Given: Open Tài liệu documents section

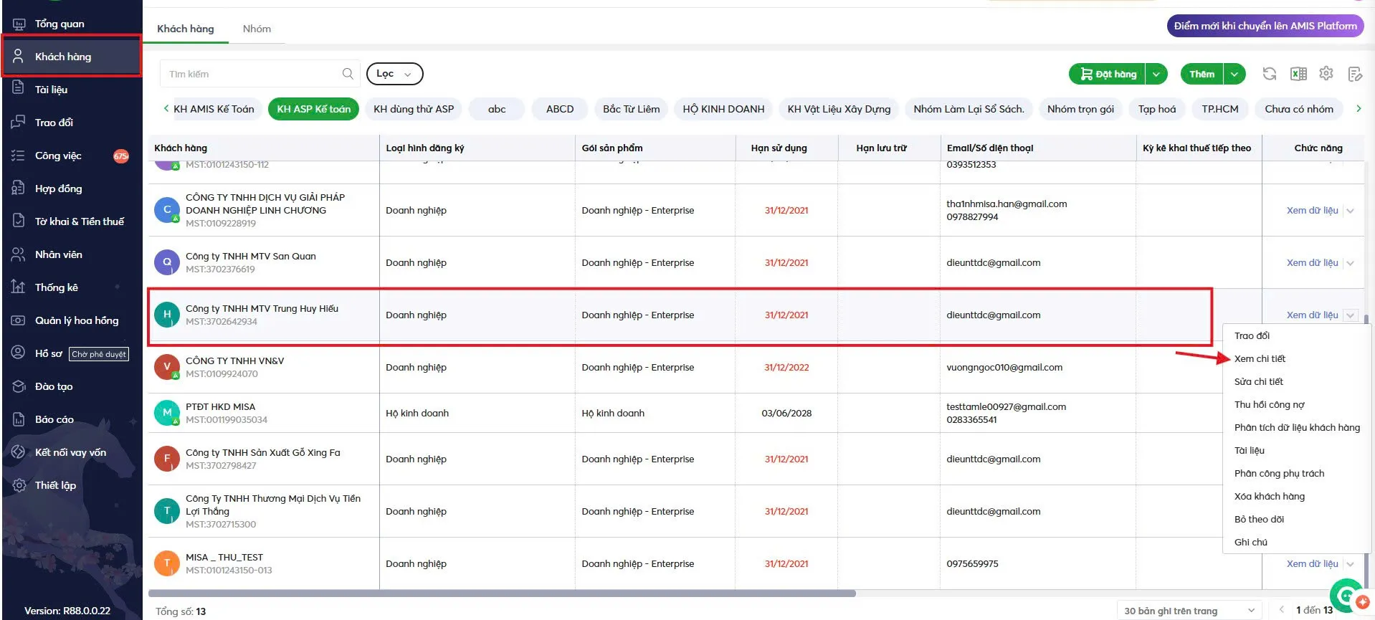Looking at the screenshot, I should (x=51, y=90).
